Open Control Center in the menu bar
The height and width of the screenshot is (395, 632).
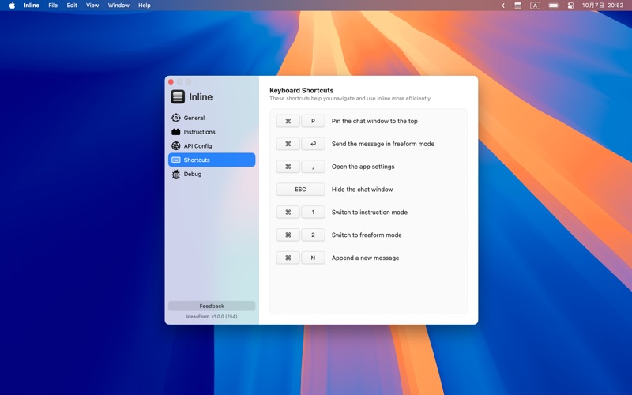coord(570,6)
